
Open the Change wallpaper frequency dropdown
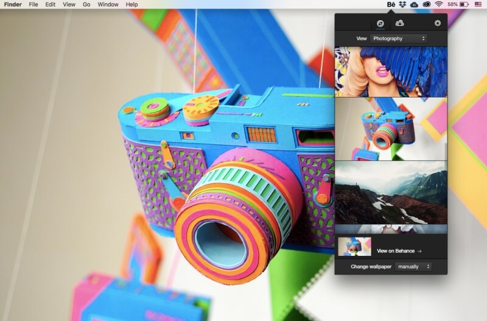[413, 267]
